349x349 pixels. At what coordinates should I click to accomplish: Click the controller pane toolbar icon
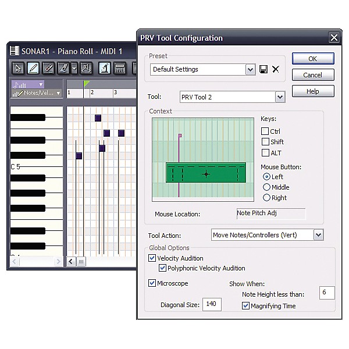pos(120,68)
